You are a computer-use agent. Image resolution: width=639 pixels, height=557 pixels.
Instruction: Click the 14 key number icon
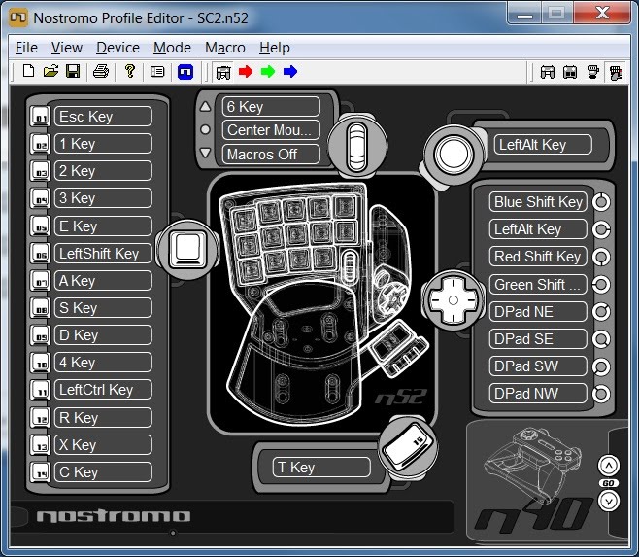coord(41,472)
